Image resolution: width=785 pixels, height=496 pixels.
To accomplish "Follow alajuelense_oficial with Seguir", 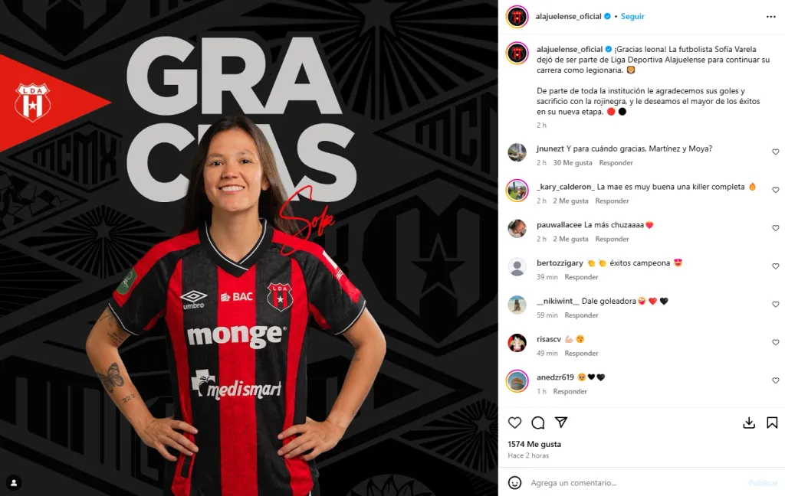I will pyautogui.click(x=632, y=17).
